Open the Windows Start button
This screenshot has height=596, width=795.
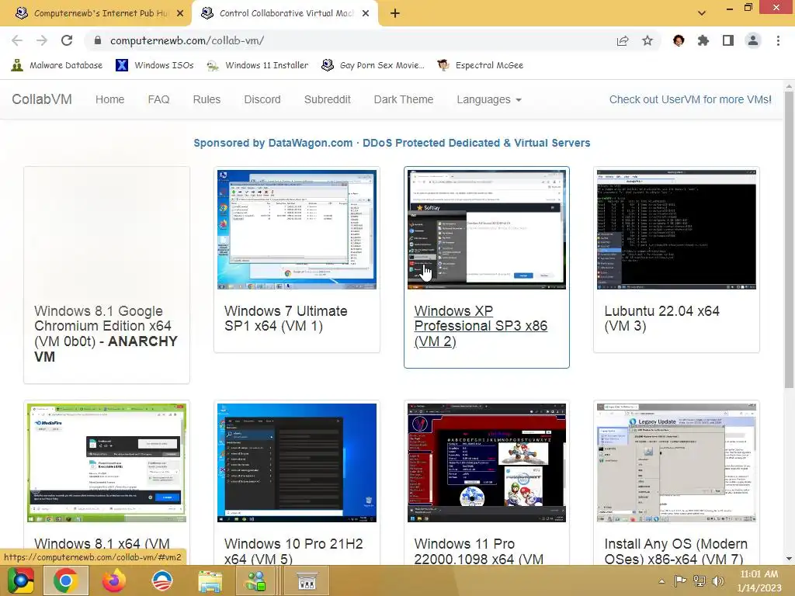(x=21, y=580)
